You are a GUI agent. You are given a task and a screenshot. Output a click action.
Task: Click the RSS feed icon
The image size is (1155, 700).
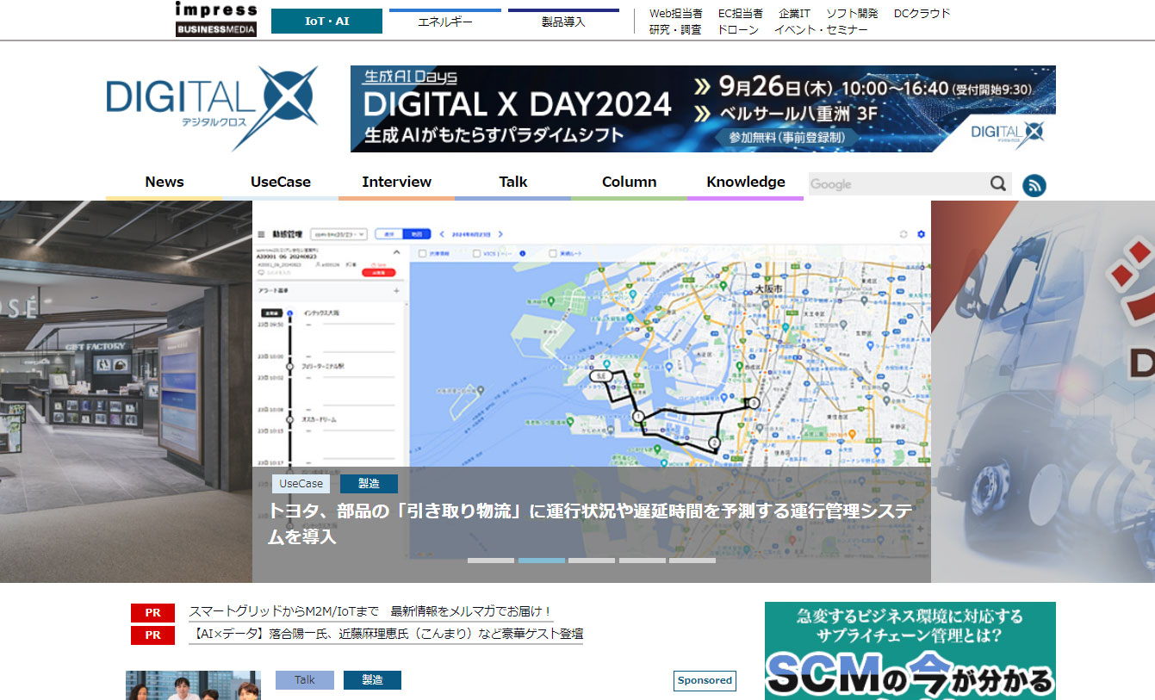[x=1034, y=185]
